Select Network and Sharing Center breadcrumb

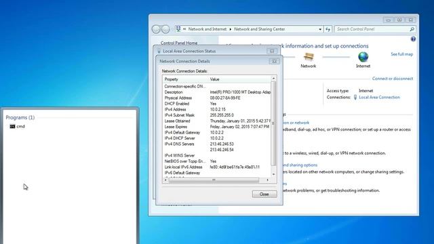click(x=259, y=29)
